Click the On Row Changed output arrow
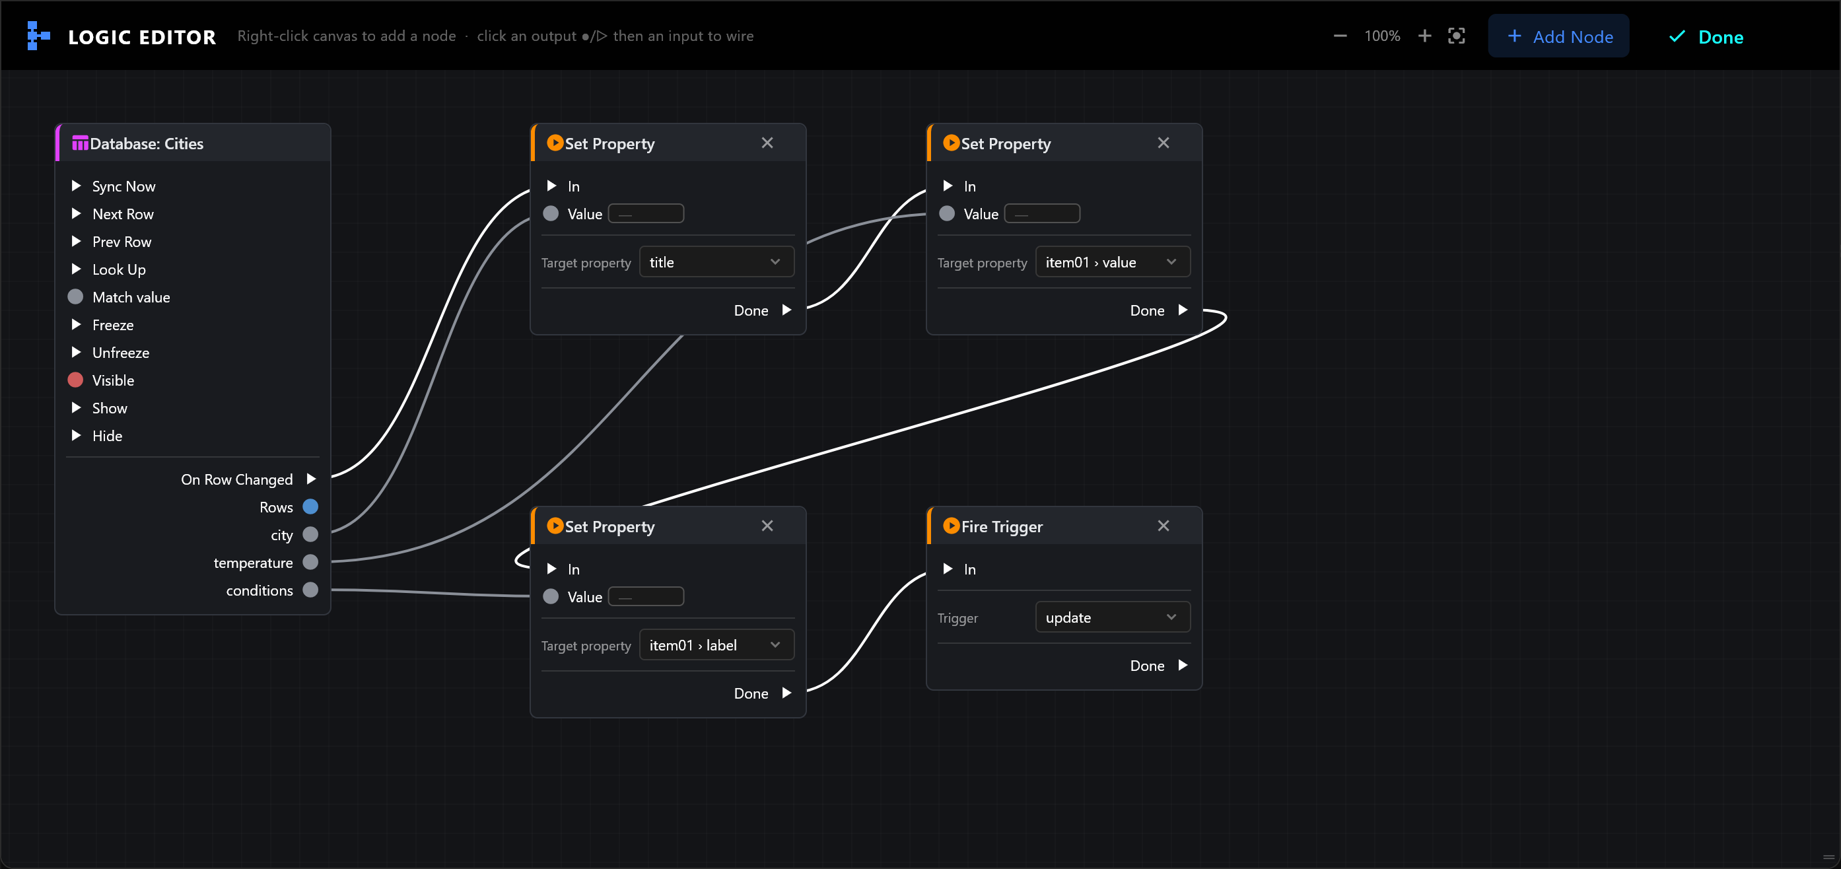Screen dimensions: 1841x869 pos(311,479)
